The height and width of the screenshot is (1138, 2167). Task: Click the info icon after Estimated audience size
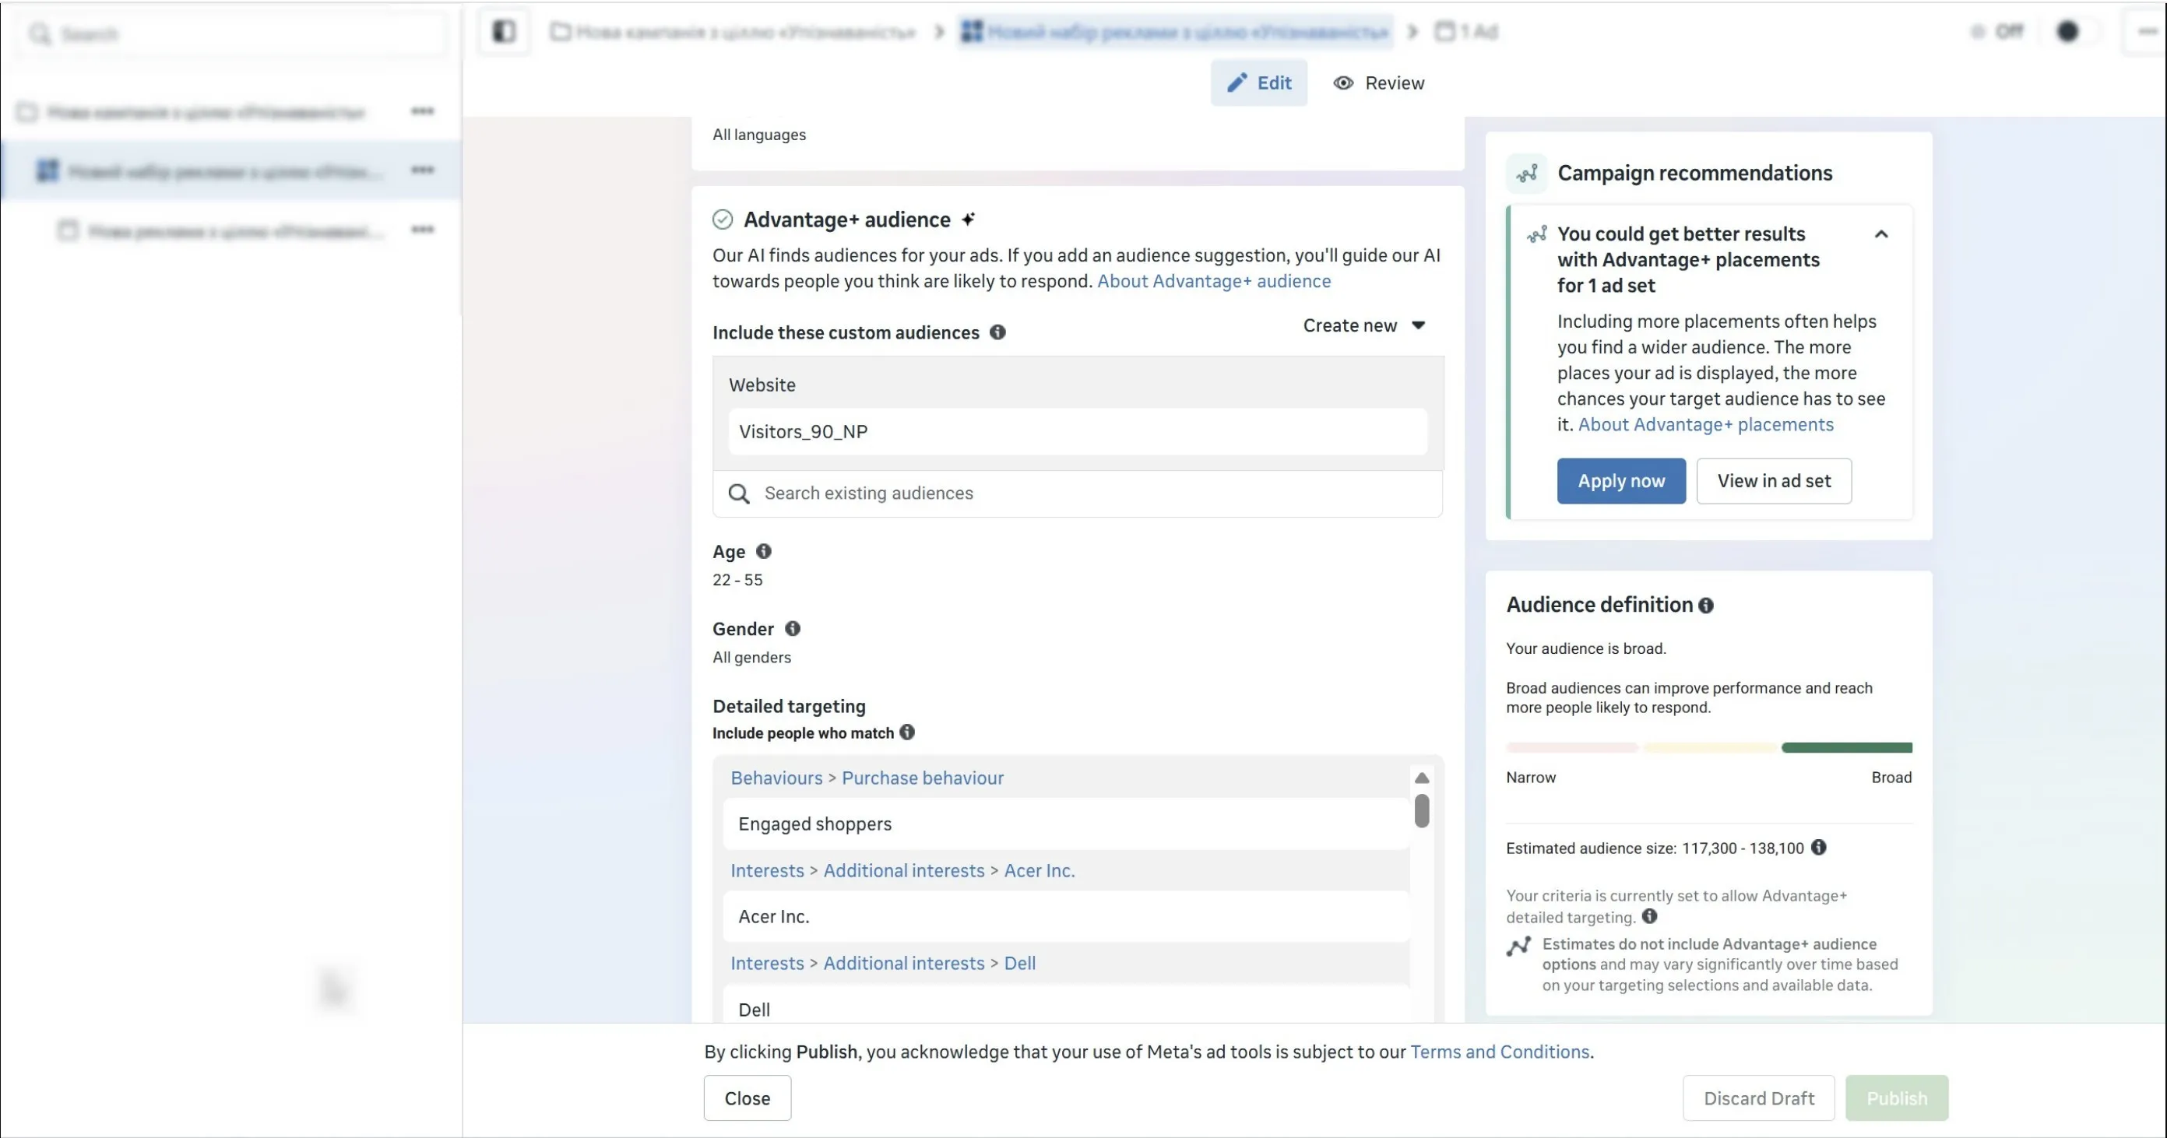(x=1818, y=848)
